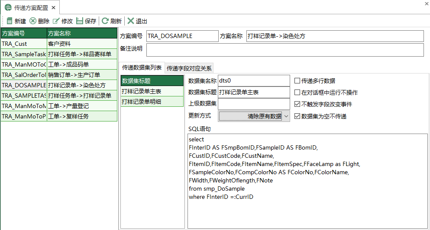Select row 打样任务单->打样记录单
Screen dimensions: 430x230
59,96
